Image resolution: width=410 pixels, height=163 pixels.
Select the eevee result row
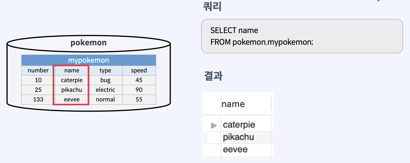coord(235,150)
